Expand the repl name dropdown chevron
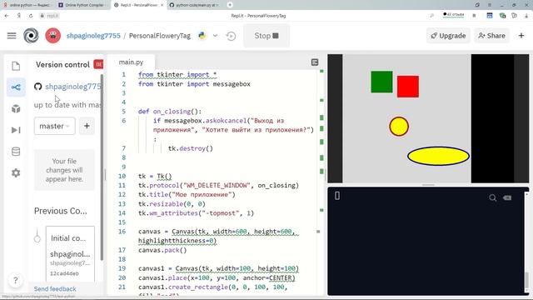This screenshot has width=533, height=300. (215, 36)
